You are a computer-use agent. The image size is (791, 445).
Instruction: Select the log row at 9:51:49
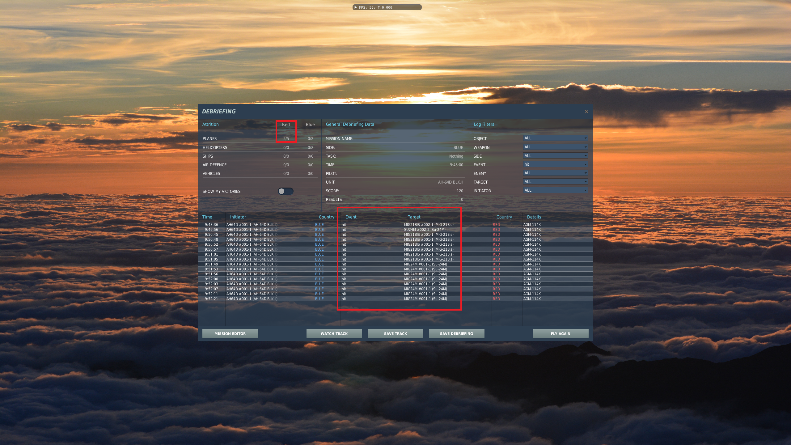[395, 264]
